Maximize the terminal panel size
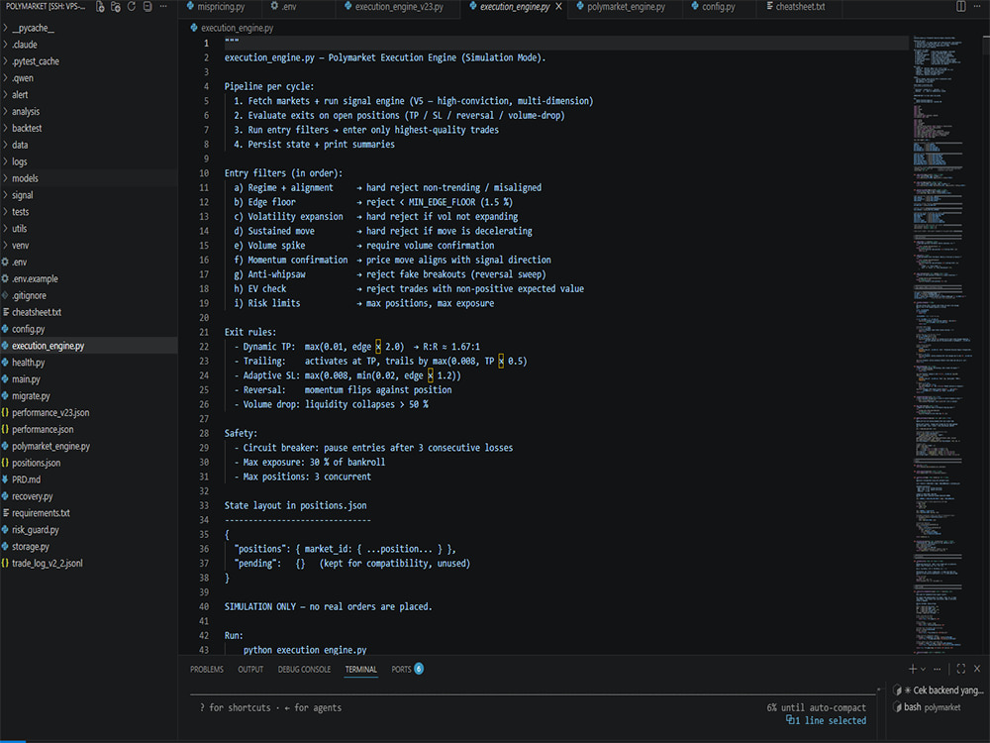 pyautogui.click(x=961, y=669)
